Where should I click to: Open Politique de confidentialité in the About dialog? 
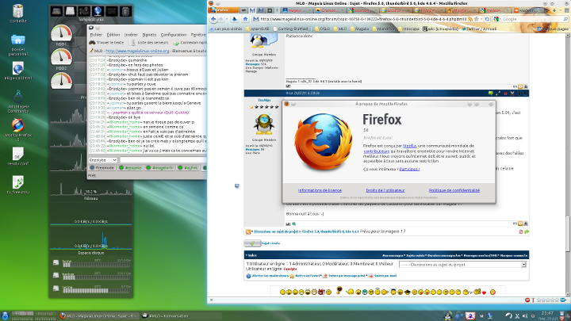(454, 190)
